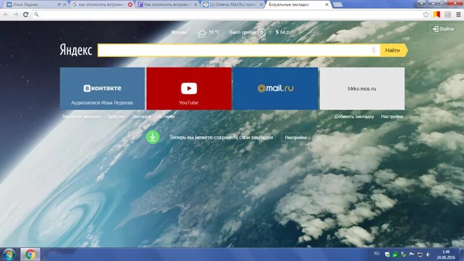The height and width of the screenshot is (261, 464).
Task: Reload the current page
Action: 26,14
